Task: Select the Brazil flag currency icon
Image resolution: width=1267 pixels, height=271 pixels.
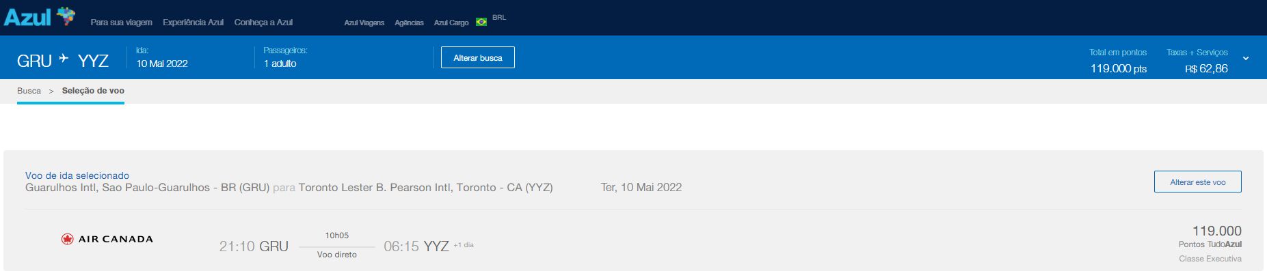Action: click(481, 22)
